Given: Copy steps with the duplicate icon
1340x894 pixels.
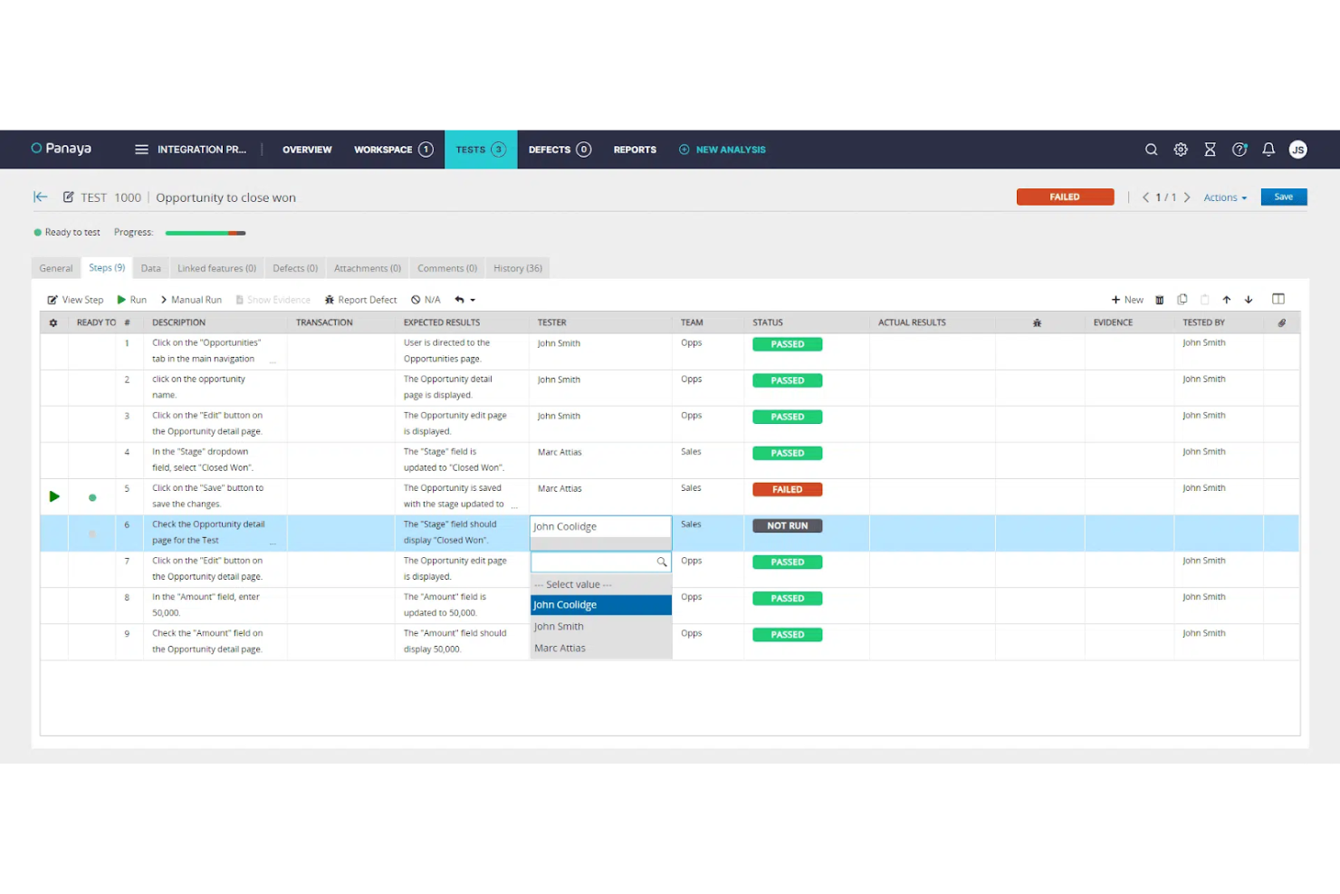Looking at the screenshot, I should click(1182, 299).
